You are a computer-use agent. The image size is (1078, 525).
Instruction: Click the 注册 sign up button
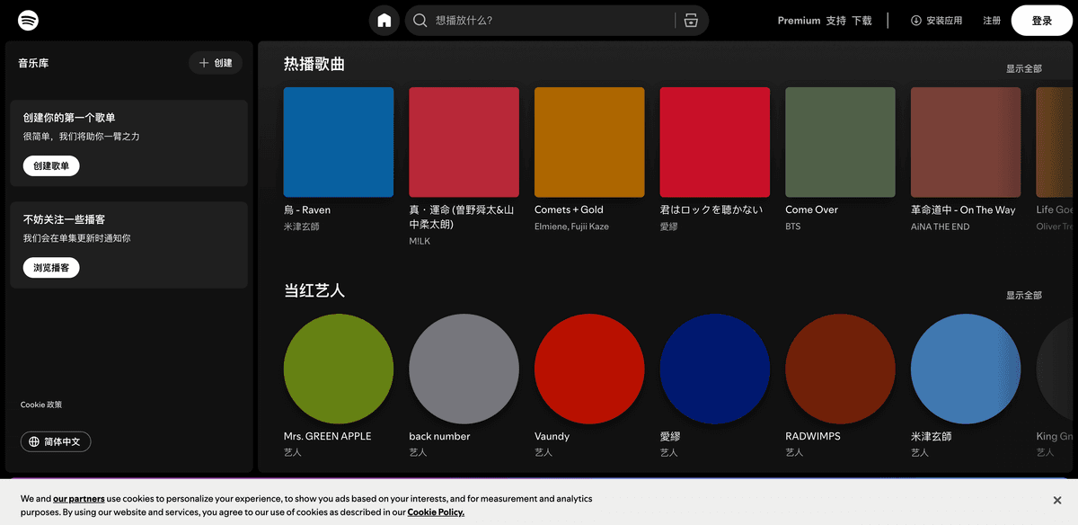pyautogui.click(x=992, y=21)
